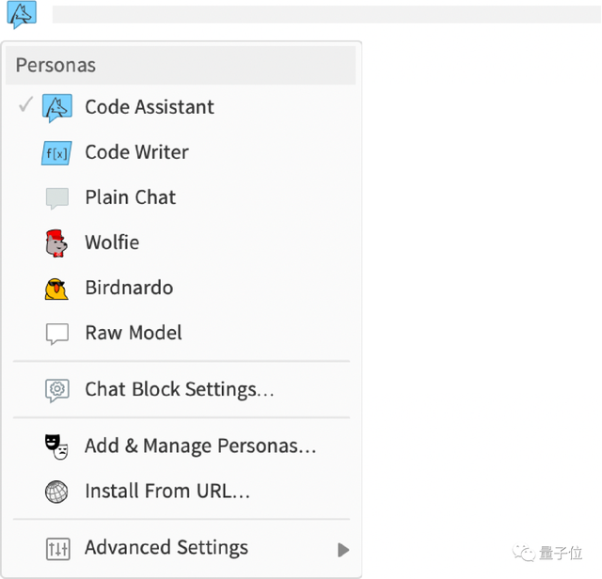
Task: Select the Plain Chat persona
Action: pyautogui.click(x=131, y=197)
